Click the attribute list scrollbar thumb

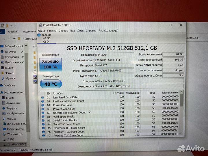[181, 100]
